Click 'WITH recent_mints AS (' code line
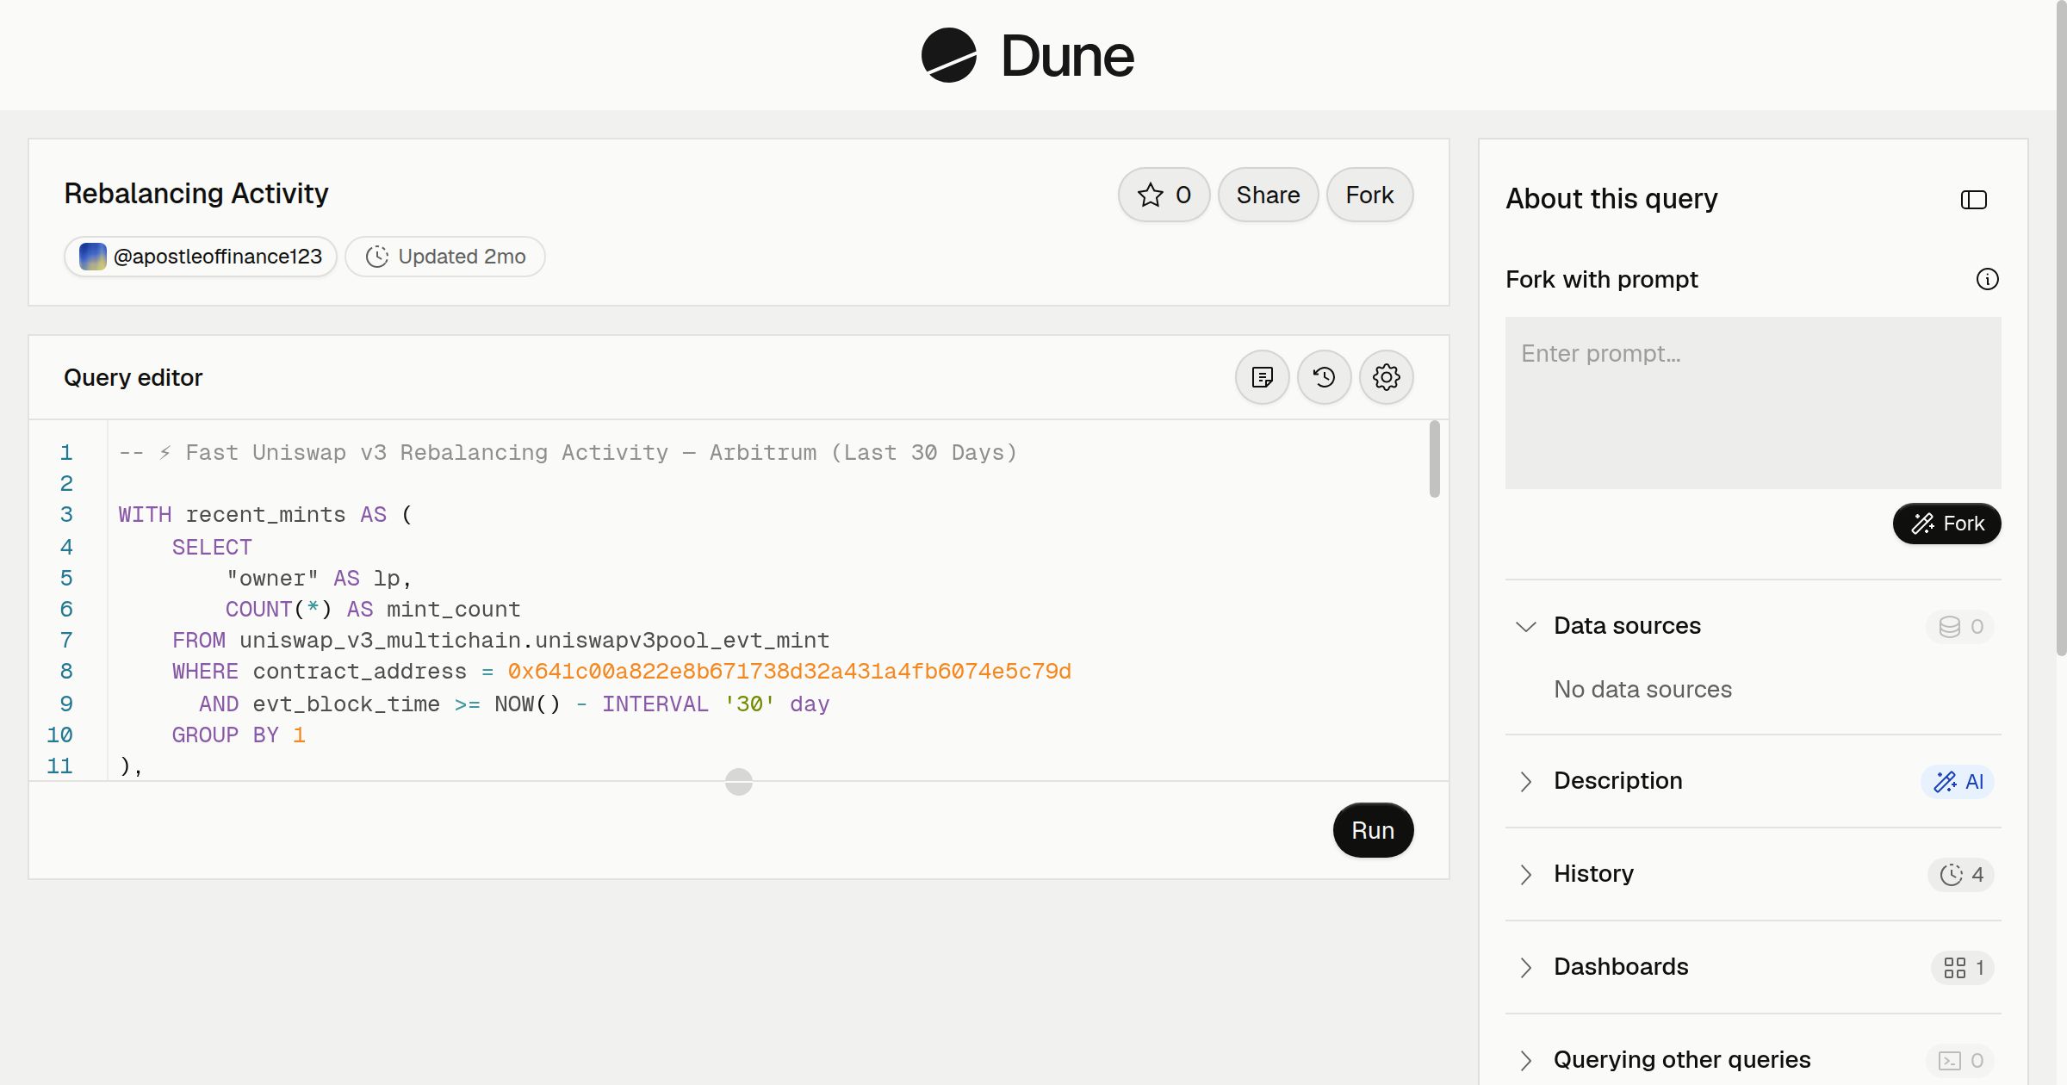This screenshot has height=1085, width=2067. coord(266,515)
